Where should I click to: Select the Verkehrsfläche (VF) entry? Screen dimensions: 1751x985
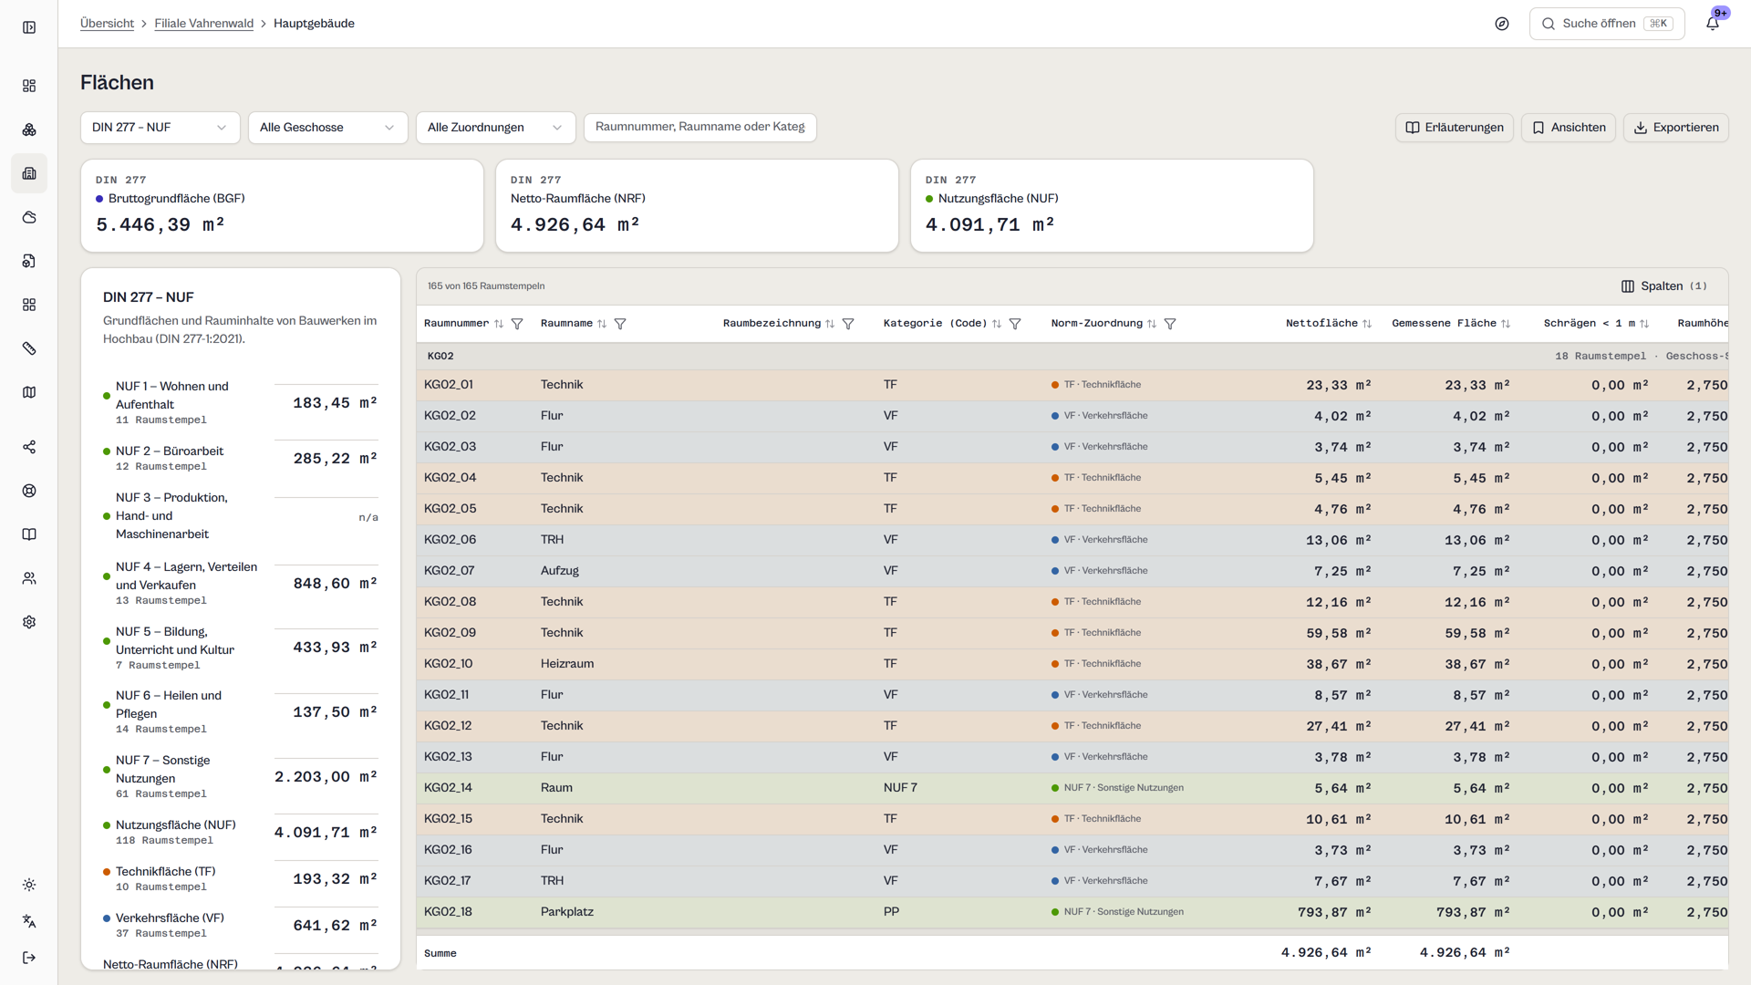pyautogui.click(x=241, y=925)
